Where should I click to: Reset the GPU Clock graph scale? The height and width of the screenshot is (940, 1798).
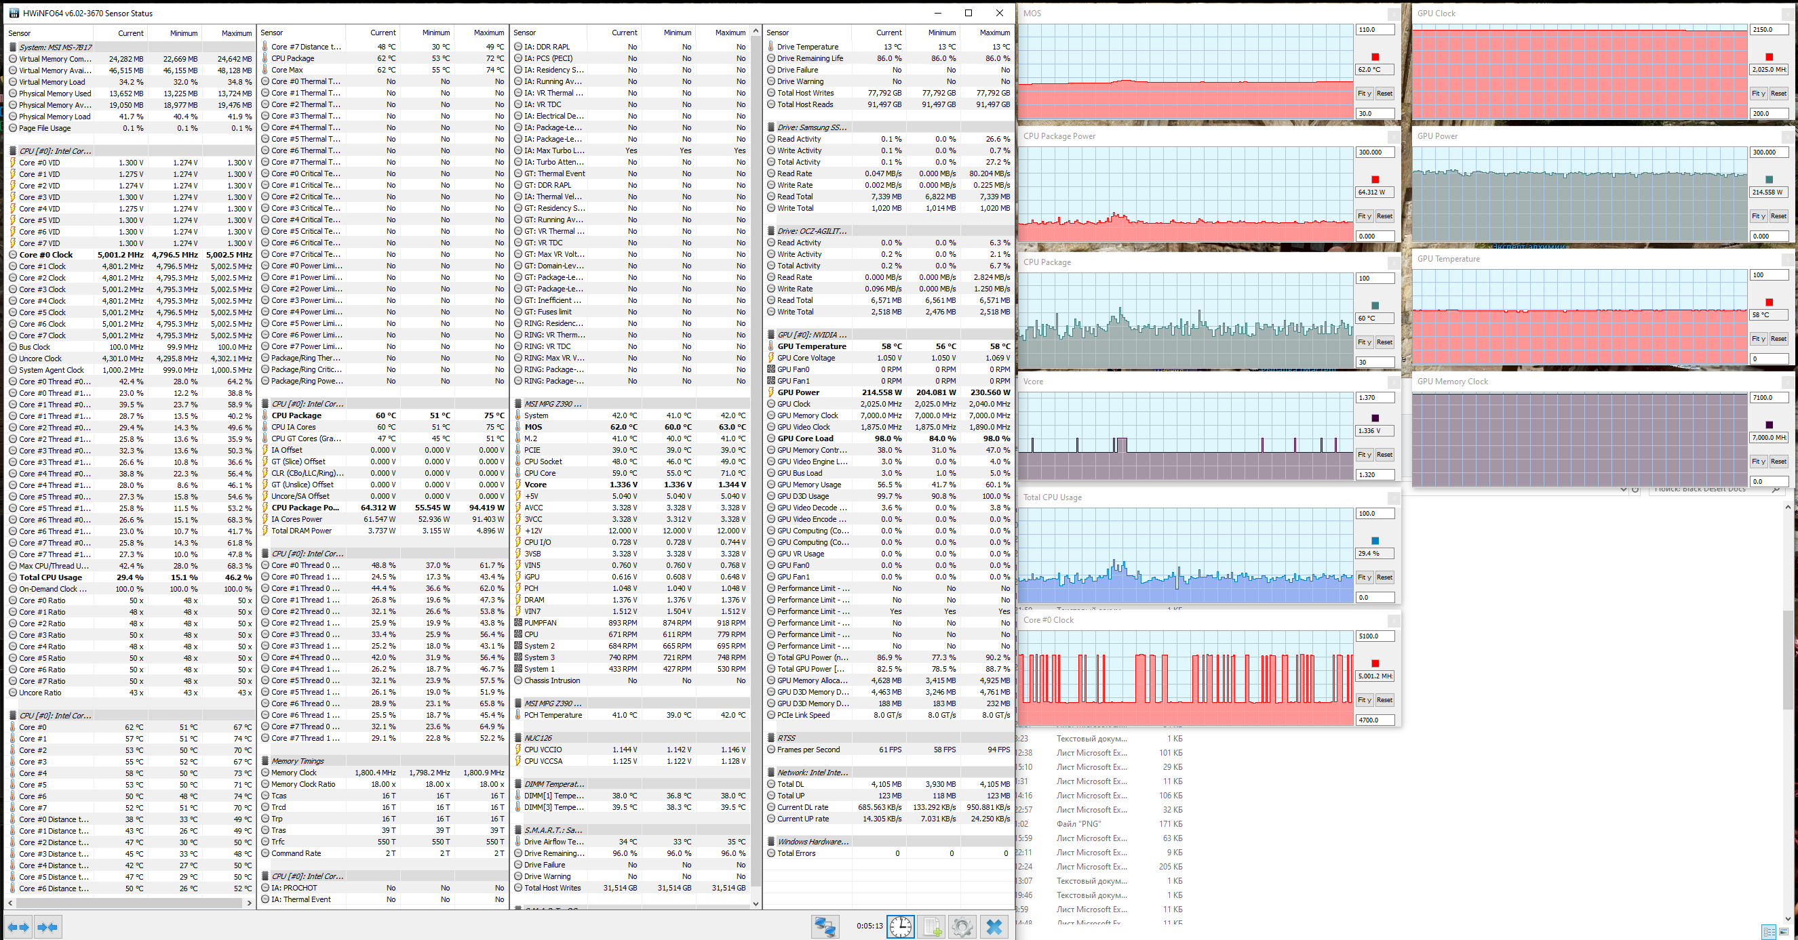[1778, 94]
